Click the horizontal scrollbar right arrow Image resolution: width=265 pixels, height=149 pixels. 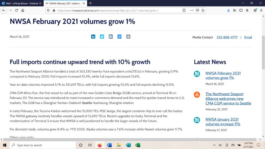pos(260,139)
